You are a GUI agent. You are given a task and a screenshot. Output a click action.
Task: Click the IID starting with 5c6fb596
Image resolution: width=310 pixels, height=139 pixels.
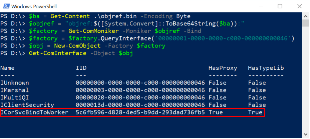tap(140, 112)
